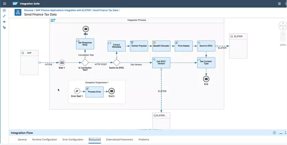Select the End 3 message event
Viewport: 287px width, 145px height.
112,91
